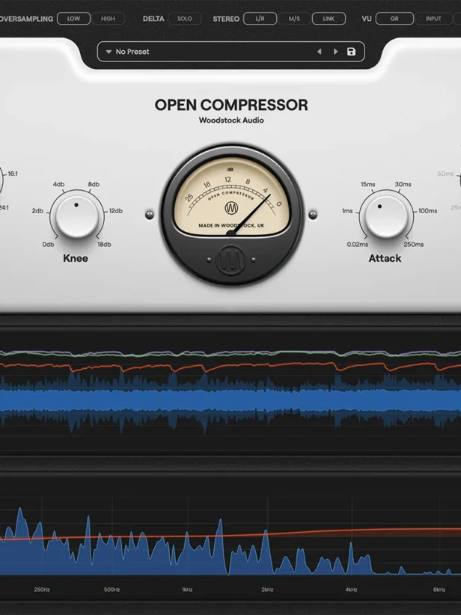Set oversampling to HIGH

click(x=108, y=19)
